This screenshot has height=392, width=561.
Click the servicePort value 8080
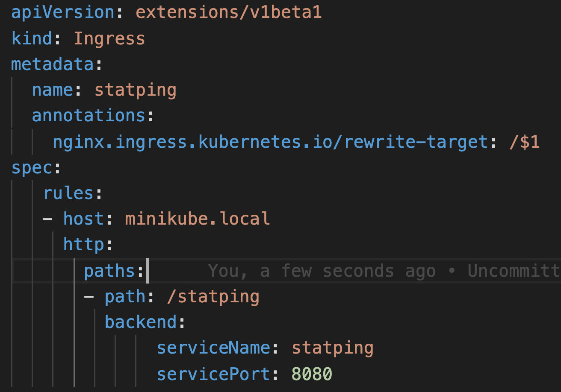312,373
